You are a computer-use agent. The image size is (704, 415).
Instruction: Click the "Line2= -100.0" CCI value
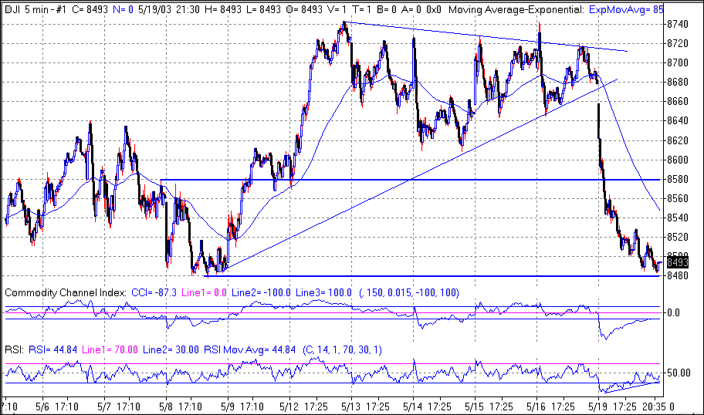pos(262,293)
